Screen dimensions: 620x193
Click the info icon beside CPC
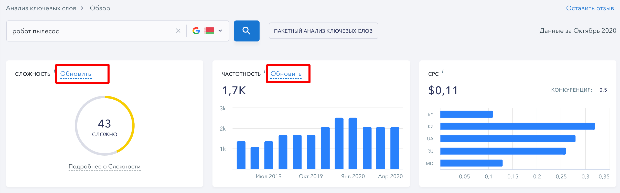pos(443,71)
